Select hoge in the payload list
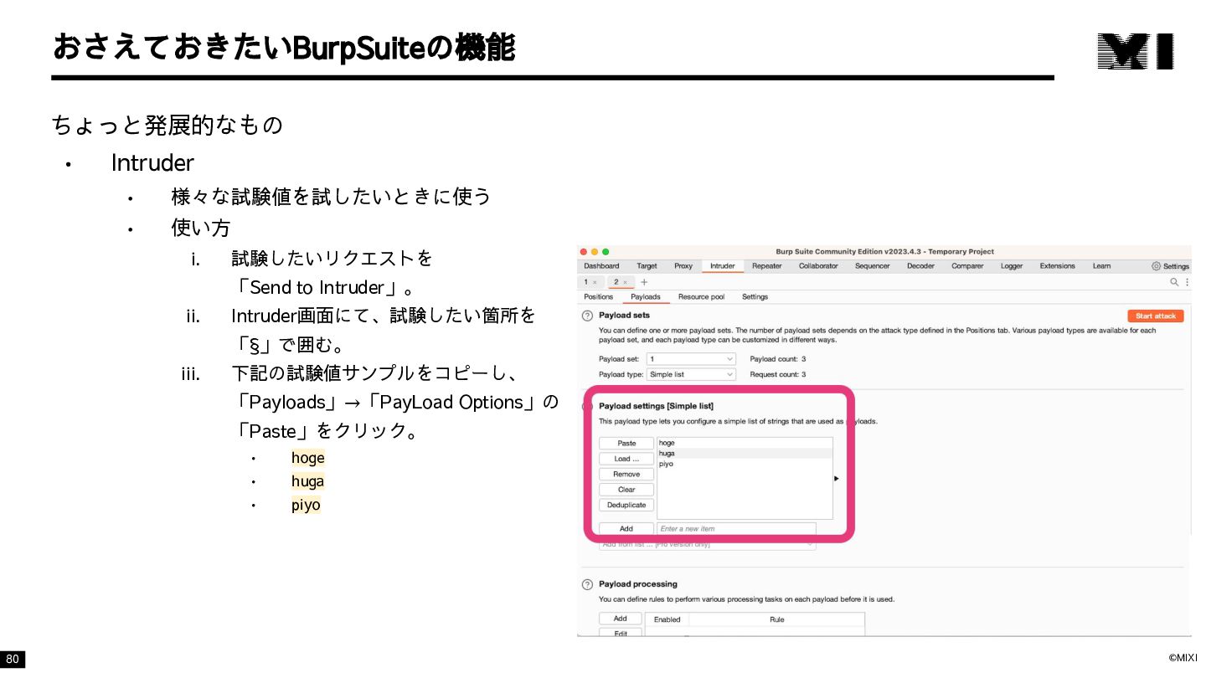Viewport: 1206px width, 678px height. point(745,443)
